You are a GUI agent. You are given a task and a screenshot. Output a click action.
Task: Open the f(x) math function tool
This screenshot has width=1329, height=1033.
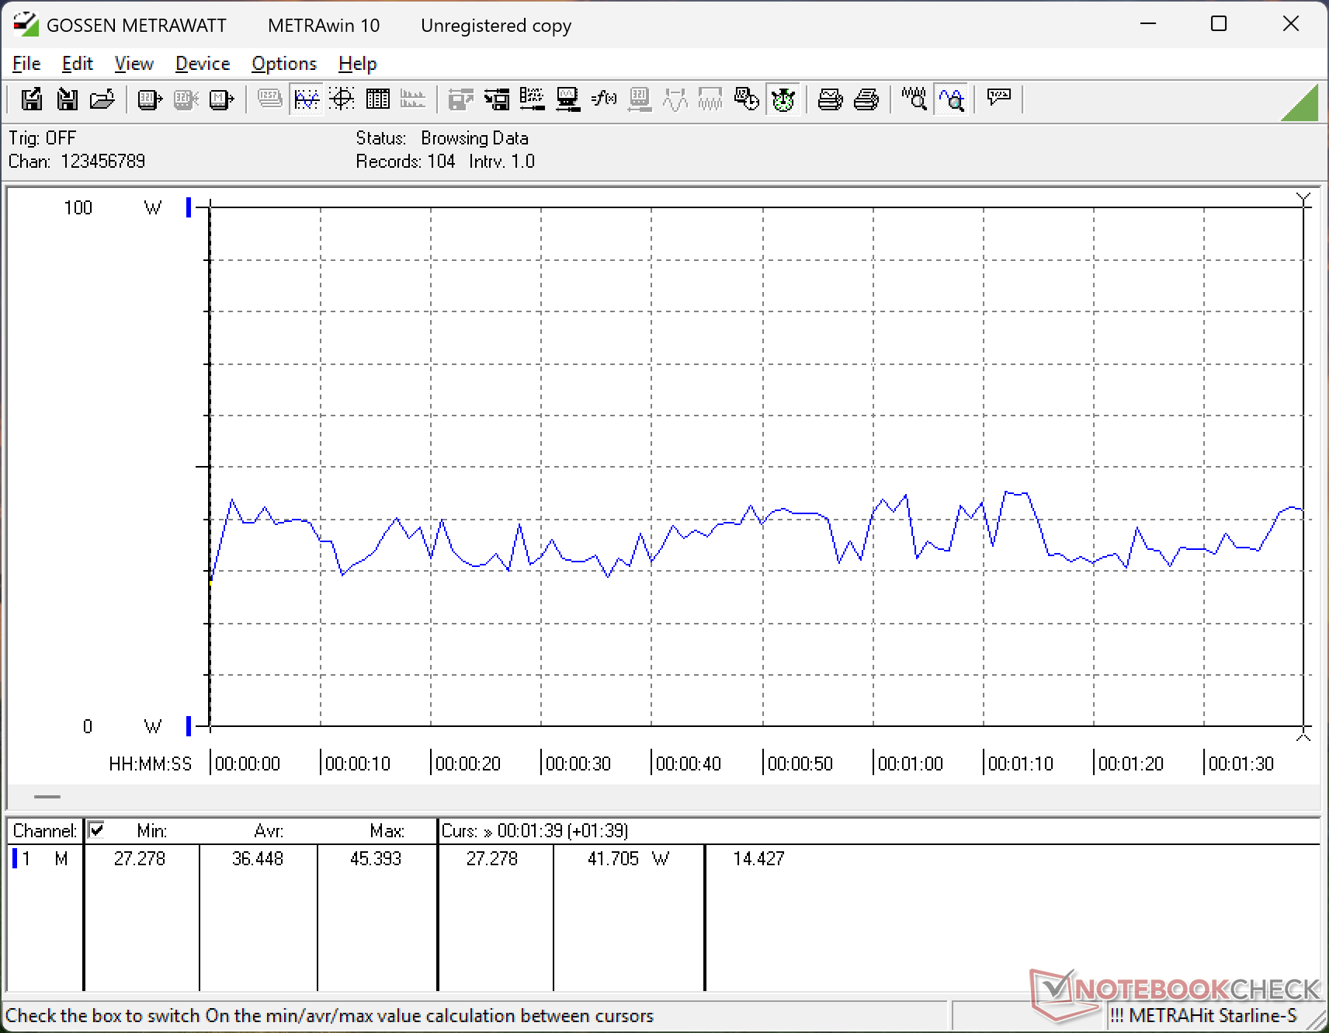[603, 99]
